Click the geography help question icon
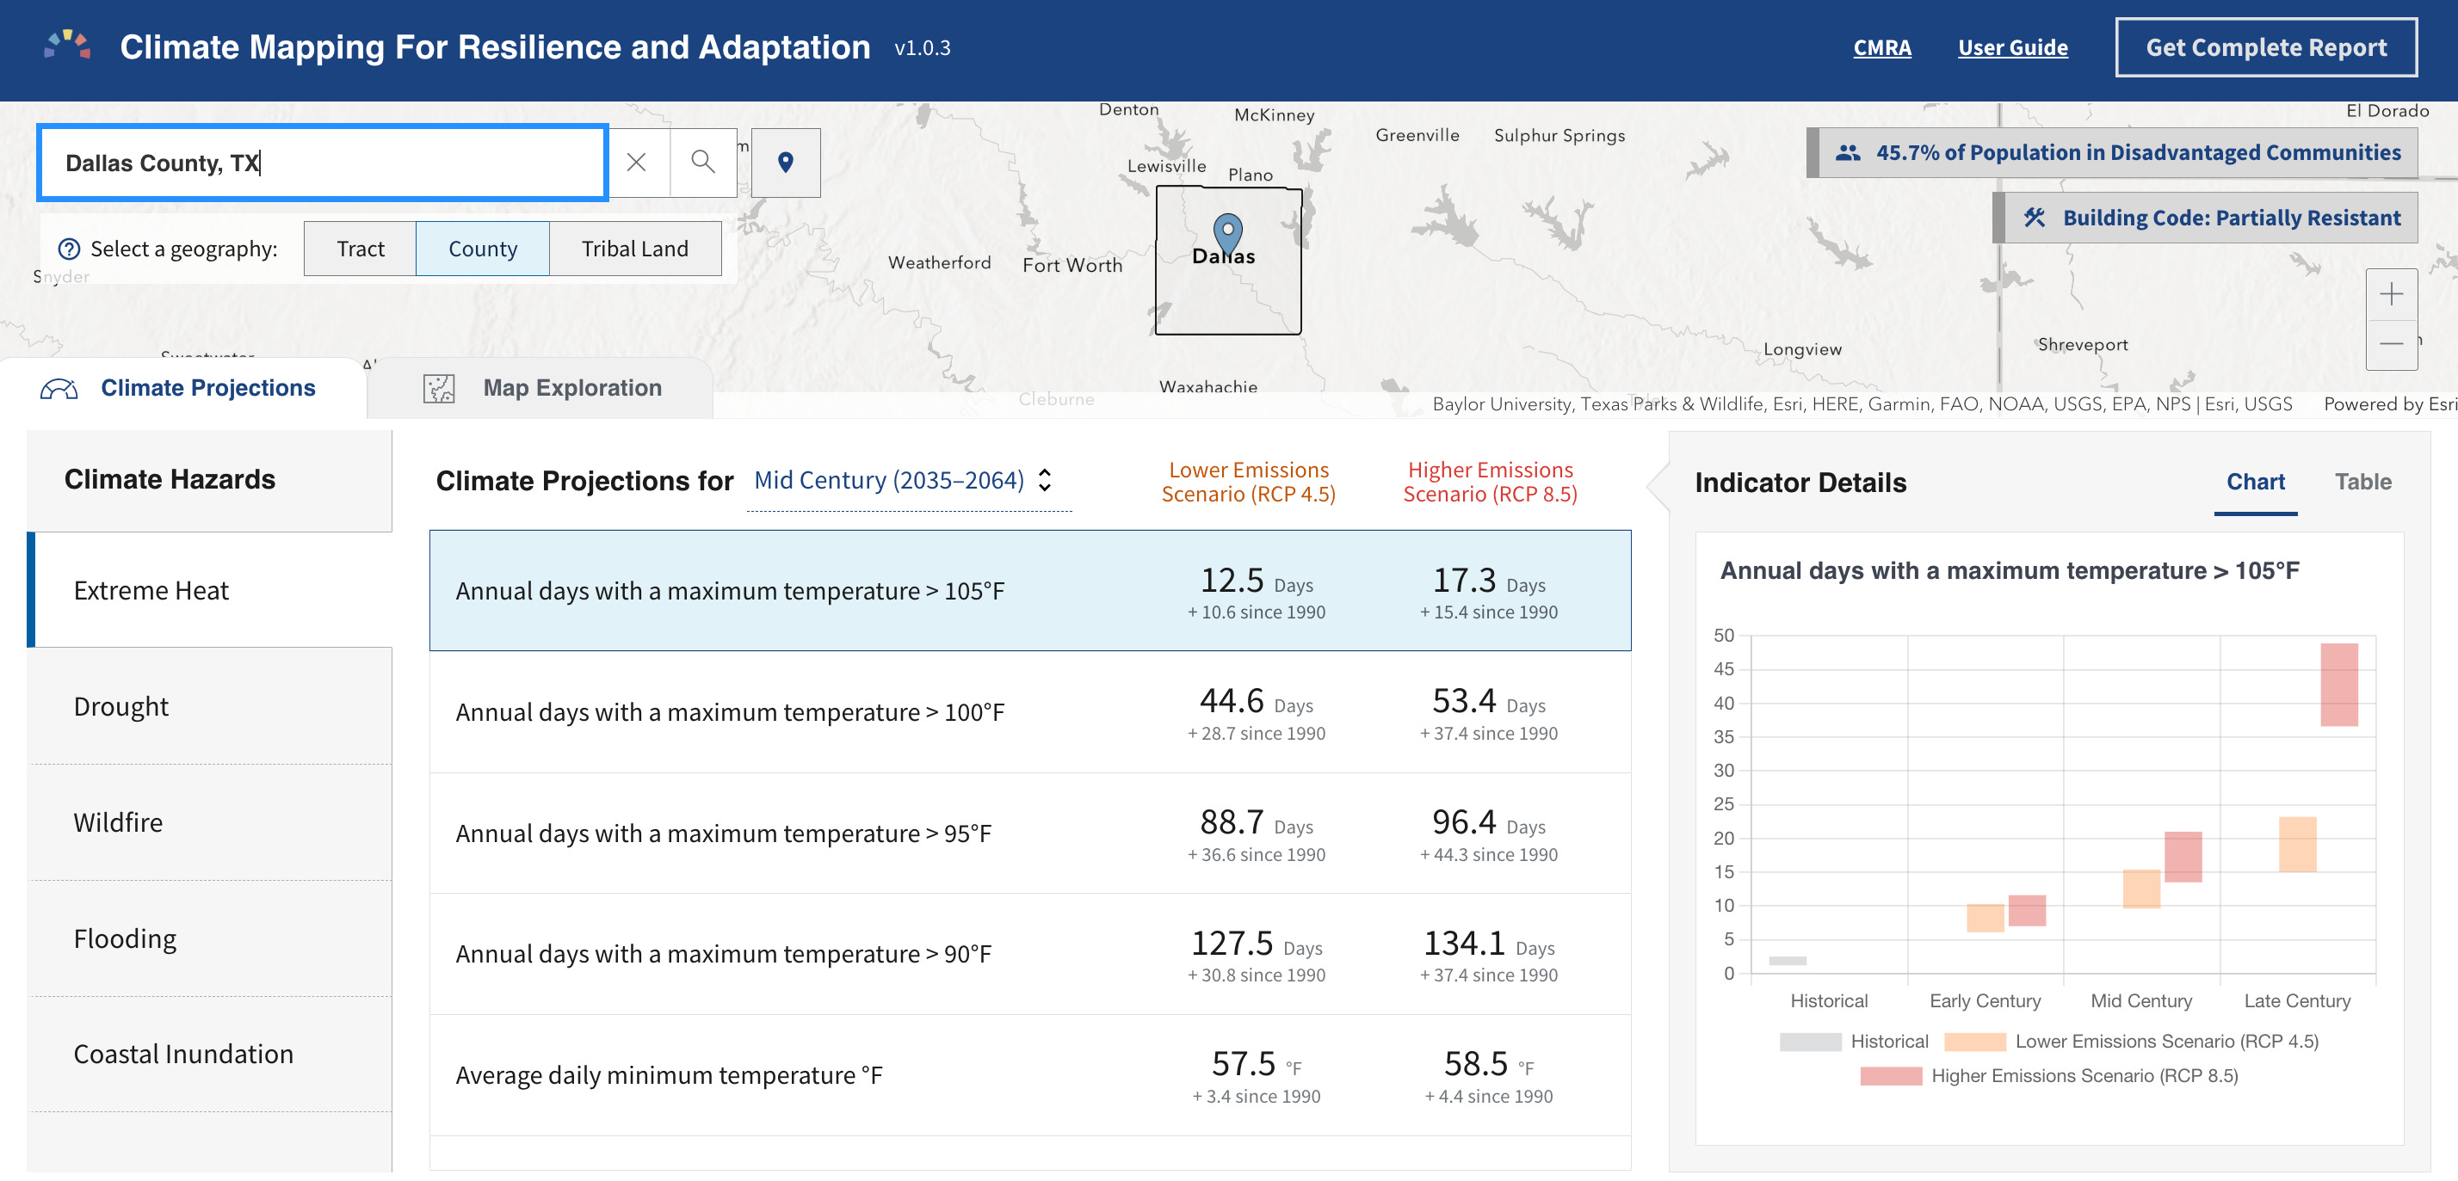 point(69,249)
